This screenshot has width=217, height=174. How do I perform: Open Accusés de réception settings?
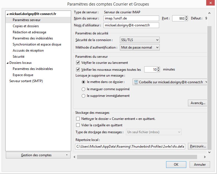[28, 51]
